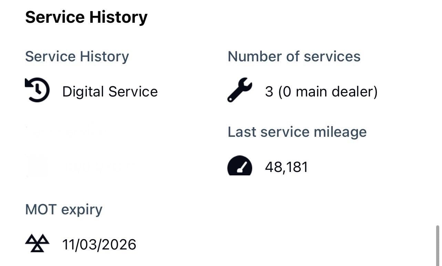Select the '(0 main dealer)' note
442x266 pixels.
point(328,92)
